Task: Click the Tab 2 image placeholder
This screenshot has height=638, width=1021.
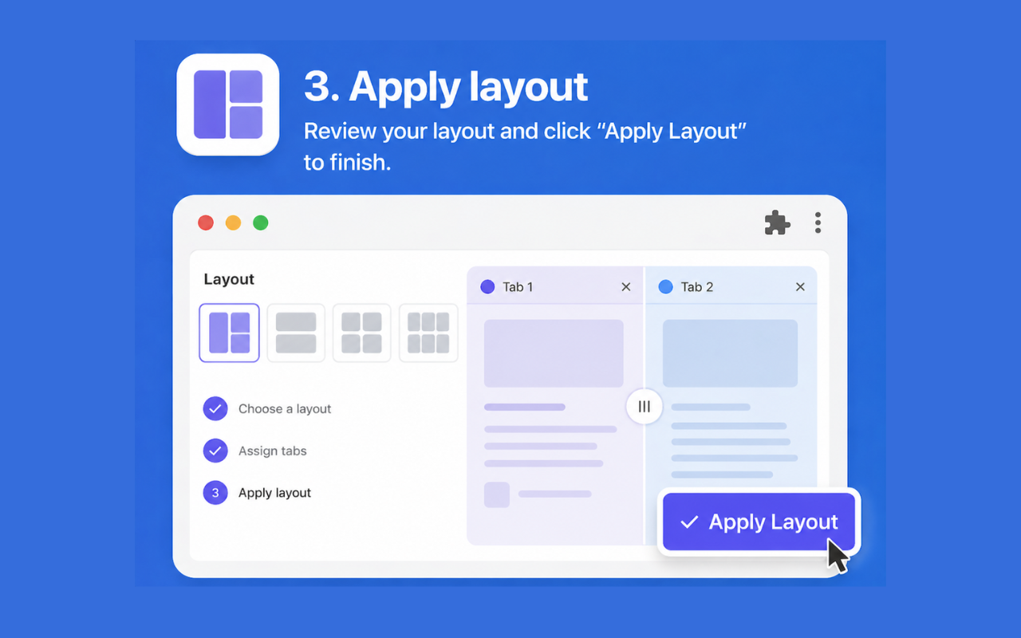Action: tap(731, 353)
